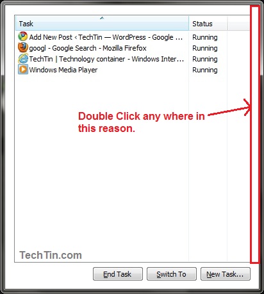This screenshot has height=294, width=264.
Task: Click the Internet Explorer icon in task list
Action: point(23,58)
